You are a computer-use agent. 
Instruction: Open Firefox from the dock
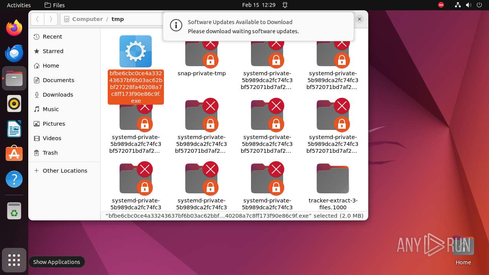14,28
